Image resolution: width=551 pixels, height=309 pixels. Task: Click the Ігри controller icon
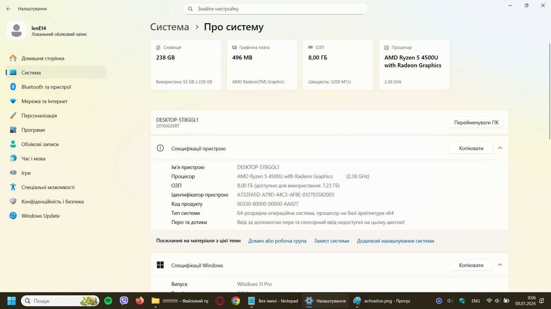point(13,173)
